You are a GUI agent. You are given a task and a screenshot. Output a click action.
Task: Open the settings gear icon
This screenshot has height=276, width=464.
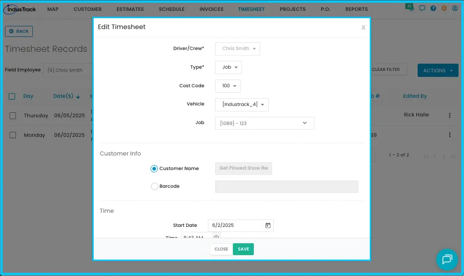click(x=444, y=8)
